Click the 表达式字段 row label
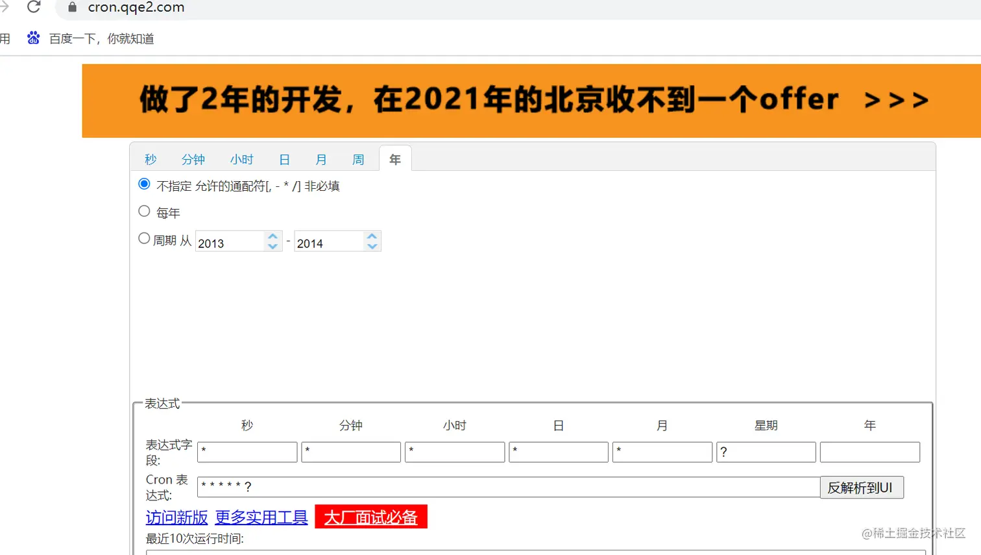The width and height of the screenshot is (981, 555). [169, 452]
